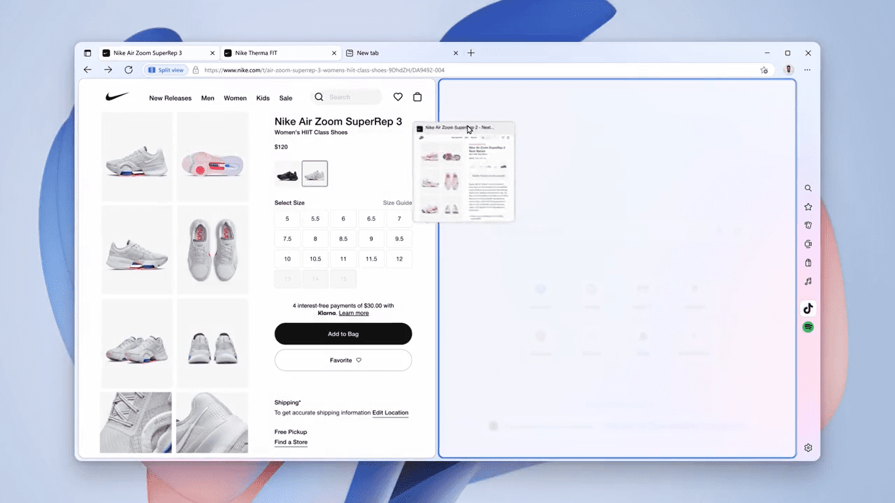
Task: Go forward to the next page
Action: pyautogui.click(x=108, y=70)
